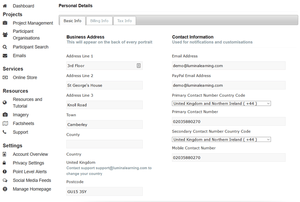Viewport: 300px width, 202px height.
Task: Click the Participant Organisations people icon
Action: [5, 34]
